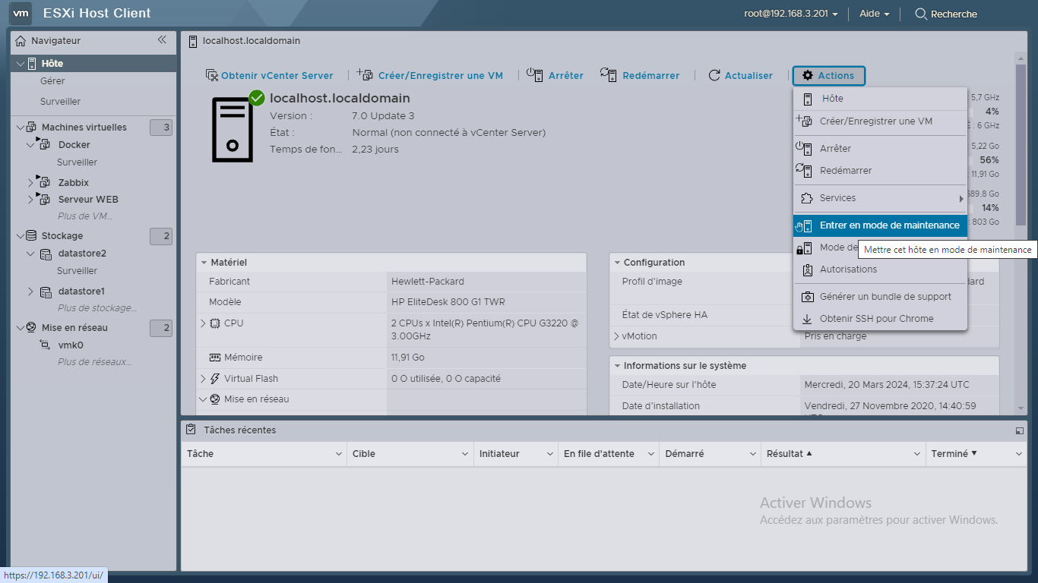The width and height of the screenshot is (1038, 583).
Task: Open Surveiller under Hôte
Action: [60, 102]
